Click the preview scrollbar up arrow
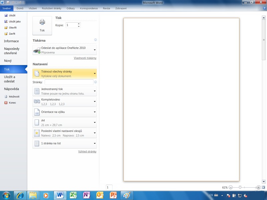 tap(264, 18)
